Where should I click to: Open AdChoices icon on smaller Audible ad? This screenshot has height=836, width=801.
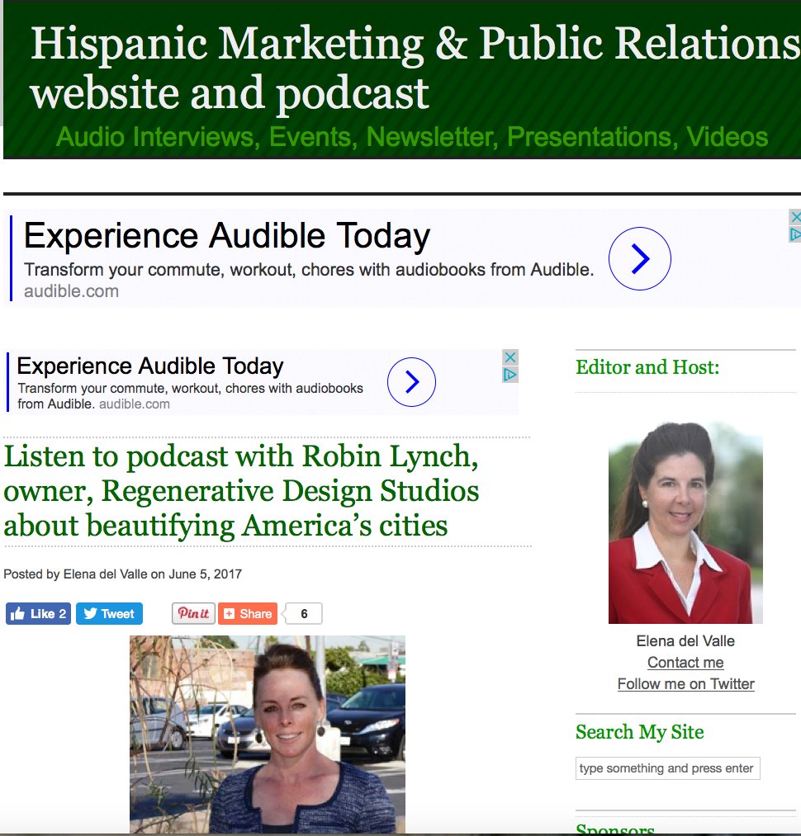click(x=510, y=375)
